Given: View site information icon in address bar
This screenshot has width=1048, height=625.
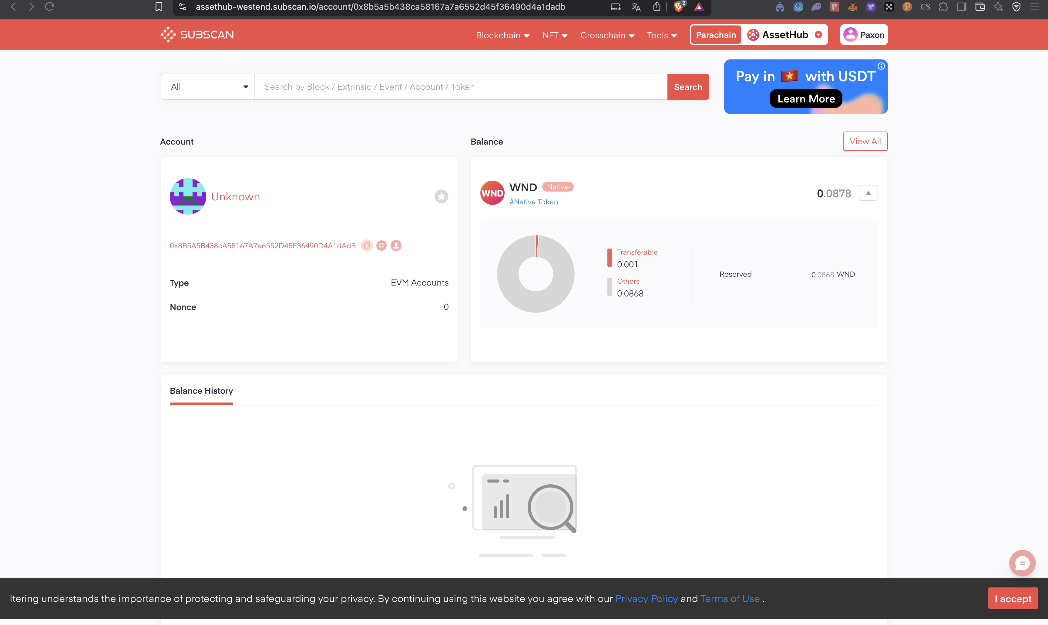Looking at the screenshot, I should point(182,7).
